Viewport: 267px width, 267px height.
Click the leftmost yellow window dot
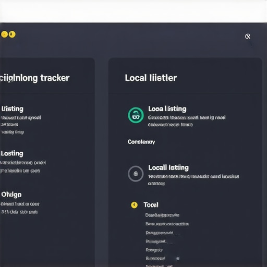pos(4,34)
